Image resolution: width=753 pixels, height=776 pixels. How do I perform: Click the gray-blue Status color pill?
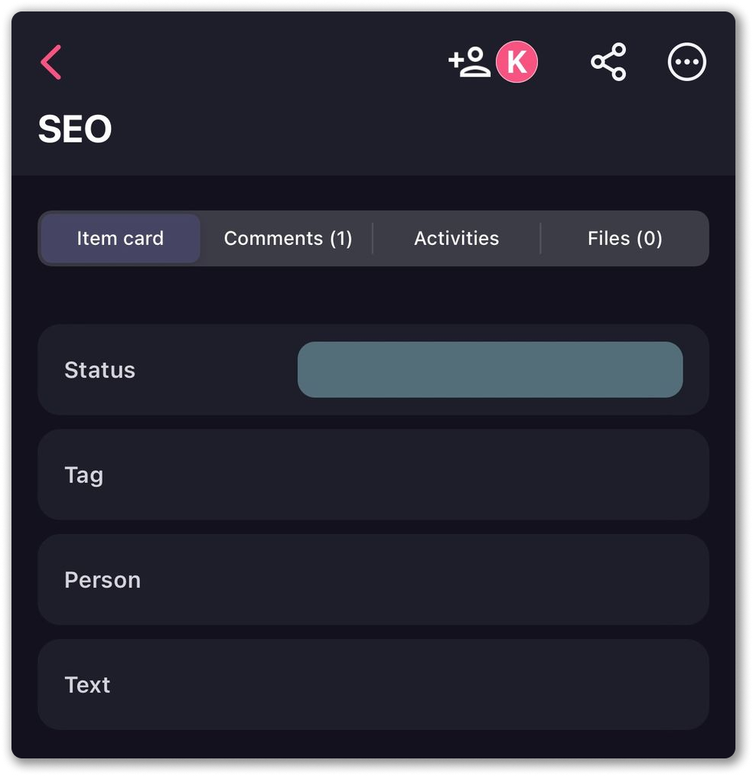490,370
